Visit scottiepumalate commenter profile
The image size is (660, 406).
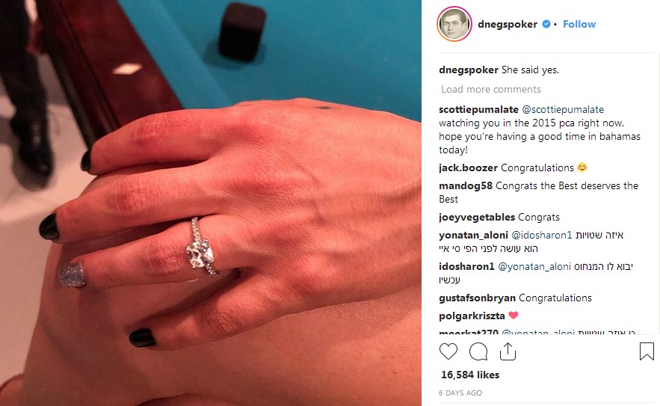(x=478, y=109)
